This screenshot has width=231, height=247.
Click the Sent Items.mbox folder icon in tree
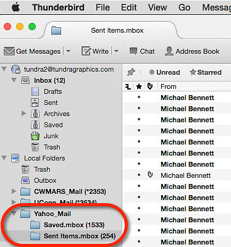(x=35, y=236)
